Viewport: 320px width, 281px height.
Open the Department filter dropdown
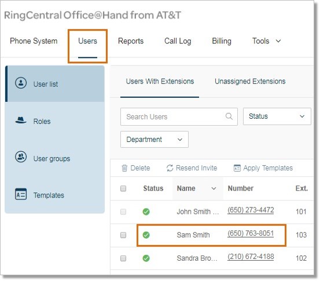point(155,140)
